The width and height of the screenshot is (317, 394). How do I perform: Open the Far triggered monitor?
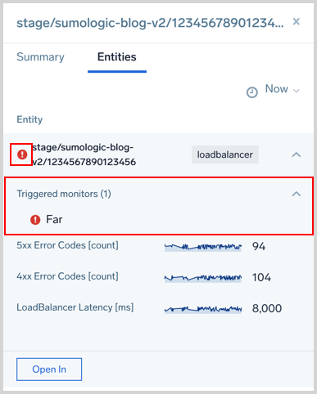click(54, 220)
